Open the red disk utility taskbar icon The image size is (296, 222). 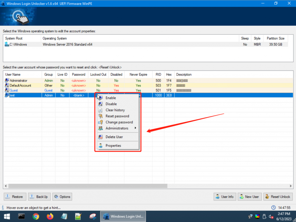point(92,216)
